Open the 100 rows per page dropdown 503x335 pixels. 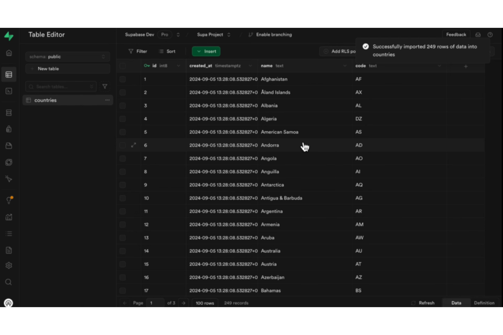coord(205,303)
